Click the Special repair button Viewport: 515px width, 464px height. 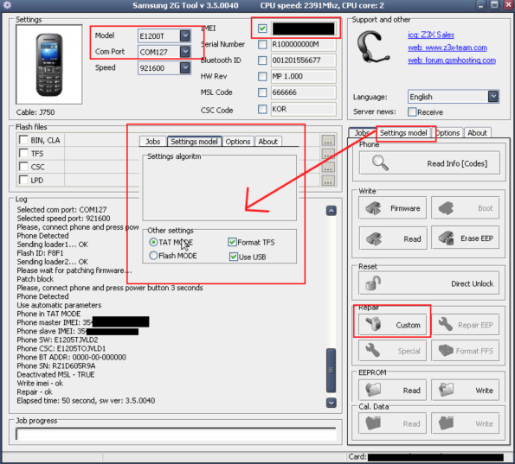click(x=392, y=351)
